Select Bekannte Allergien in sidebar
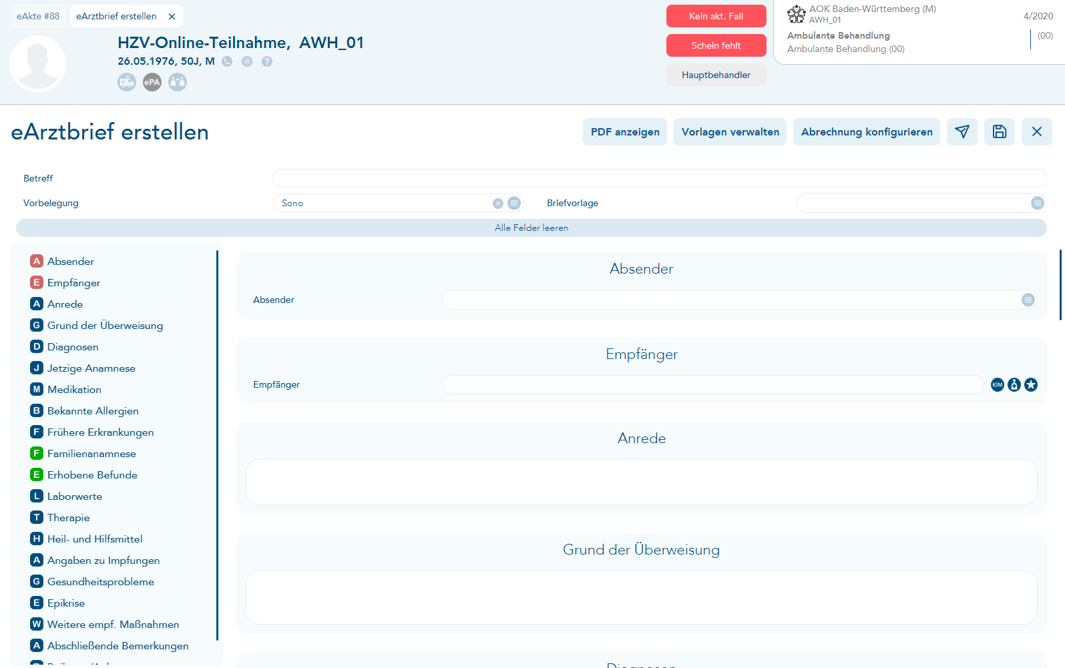The width and height of the screenshot is (1065, 668). pyautogui.click(x=85, y=411)
